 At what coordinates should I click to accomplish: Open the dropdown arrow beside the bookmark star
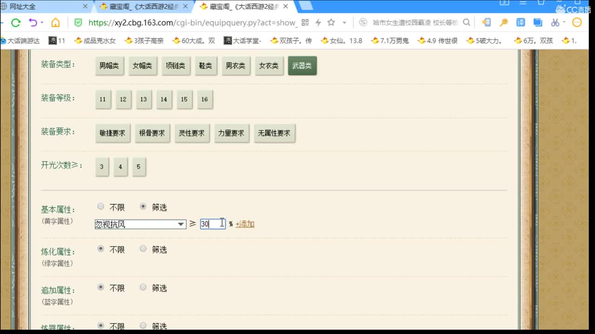coord(344,22)
